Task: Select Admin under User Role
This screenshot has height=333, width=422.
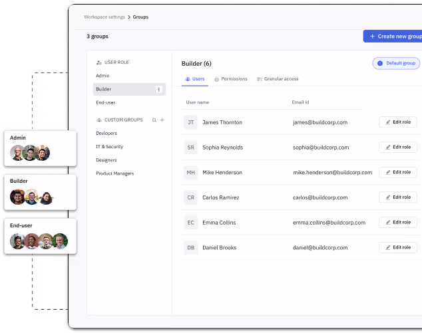Action: pyautogui.click(x=103, y=76)
